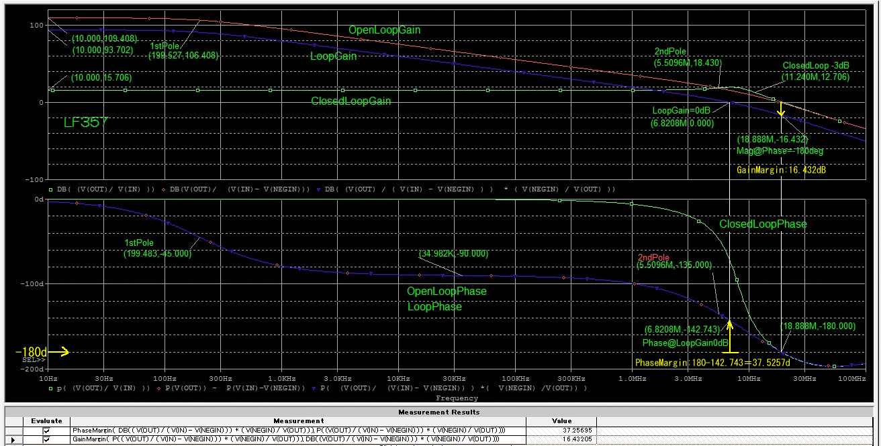881x446 pixels.
Task: Click the PhaseMargin value 37.25695 cell
Action: (561, 431)
